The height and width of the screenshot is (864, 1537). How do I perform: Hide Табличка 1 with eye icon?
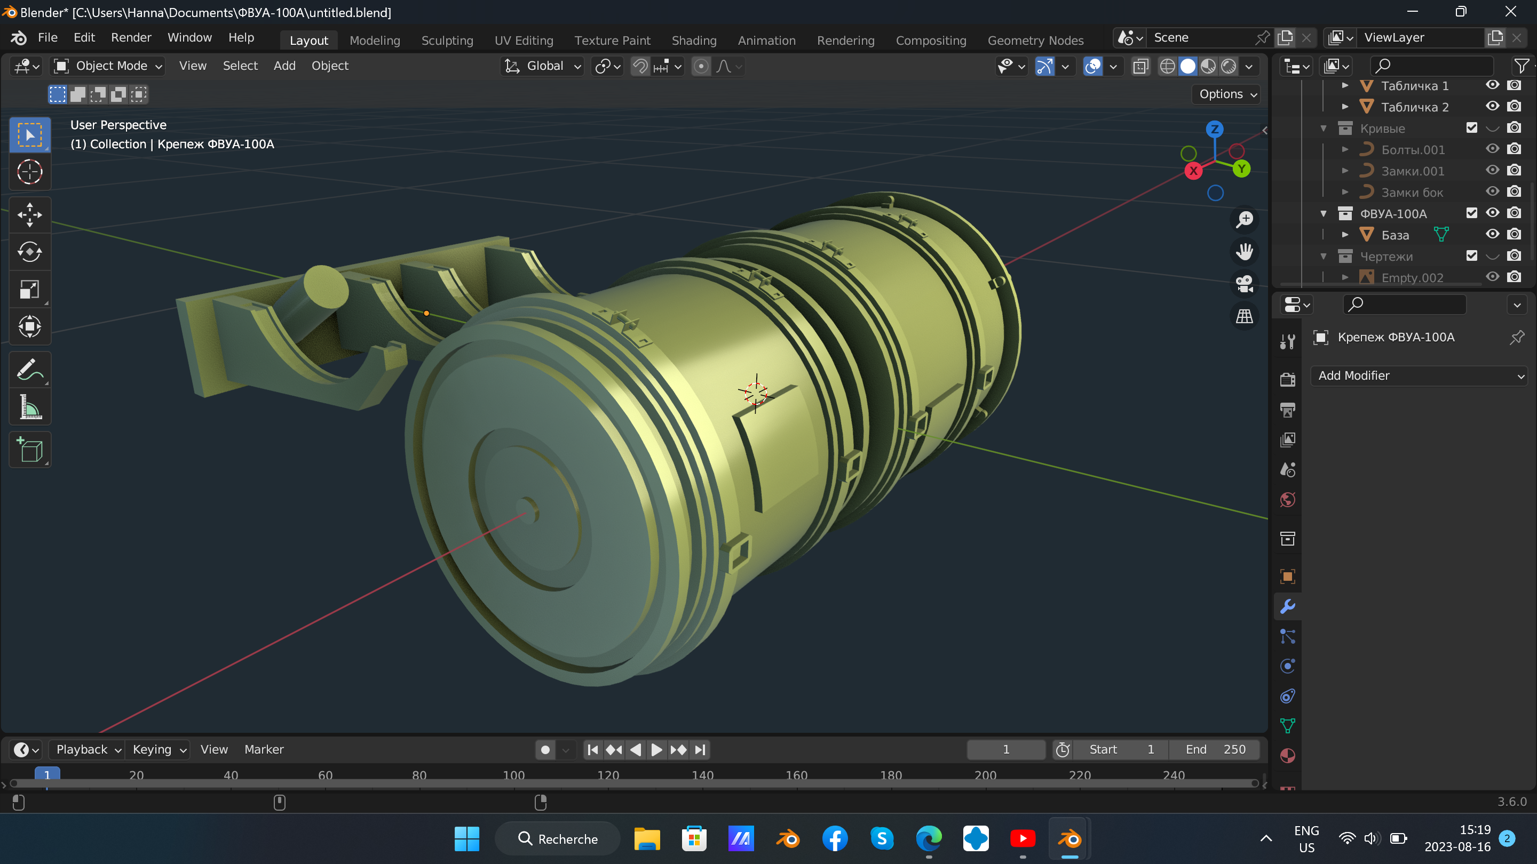pos(1492,85)
